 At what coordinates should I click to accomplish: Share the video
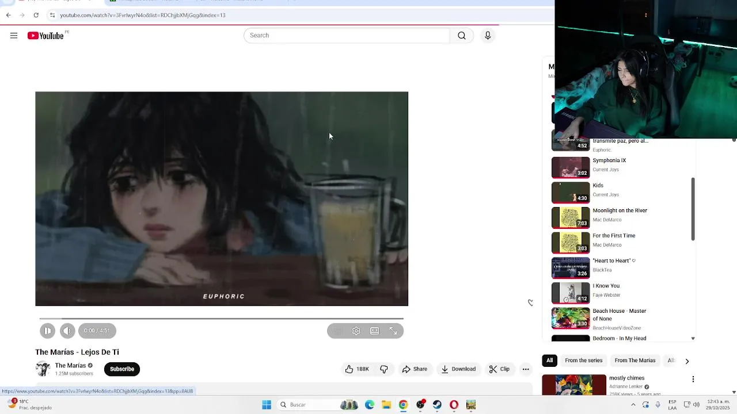point(415,369)
